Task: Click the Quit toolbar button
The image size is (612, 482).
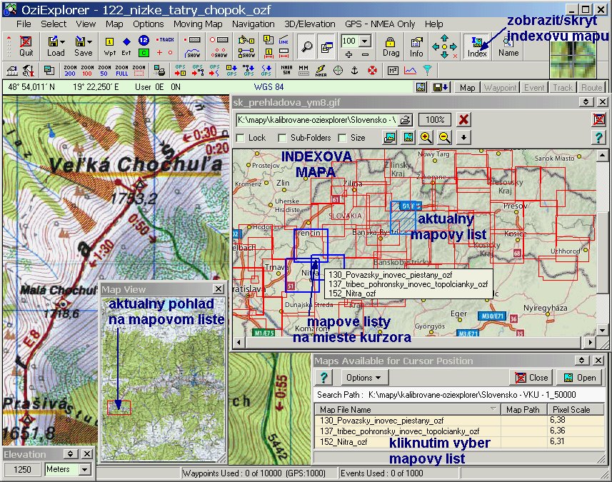Action: coord(26,46)
